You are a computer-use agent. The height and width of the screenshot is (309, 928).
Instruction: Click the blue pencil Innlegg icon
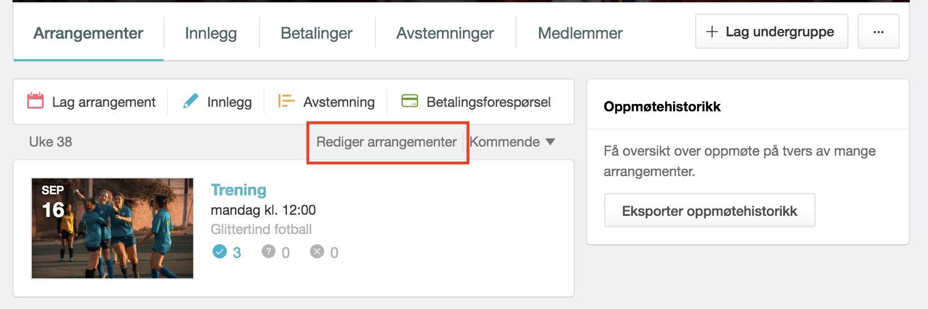click(x=191, y=101)
